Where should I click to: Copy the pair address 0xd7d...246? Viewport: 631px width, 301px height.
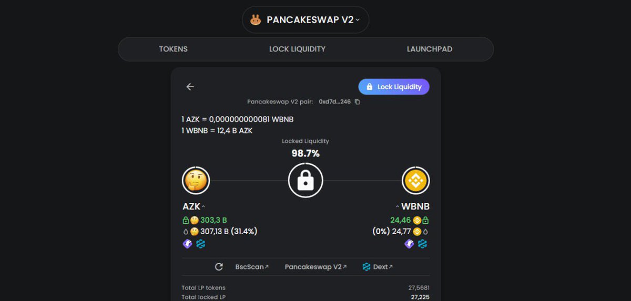tap(357, 102)
